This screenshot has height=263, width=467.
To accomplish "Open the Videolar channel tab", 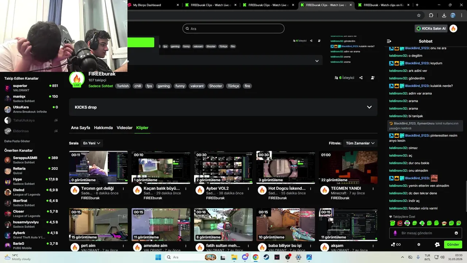I will tap(124, 128).
